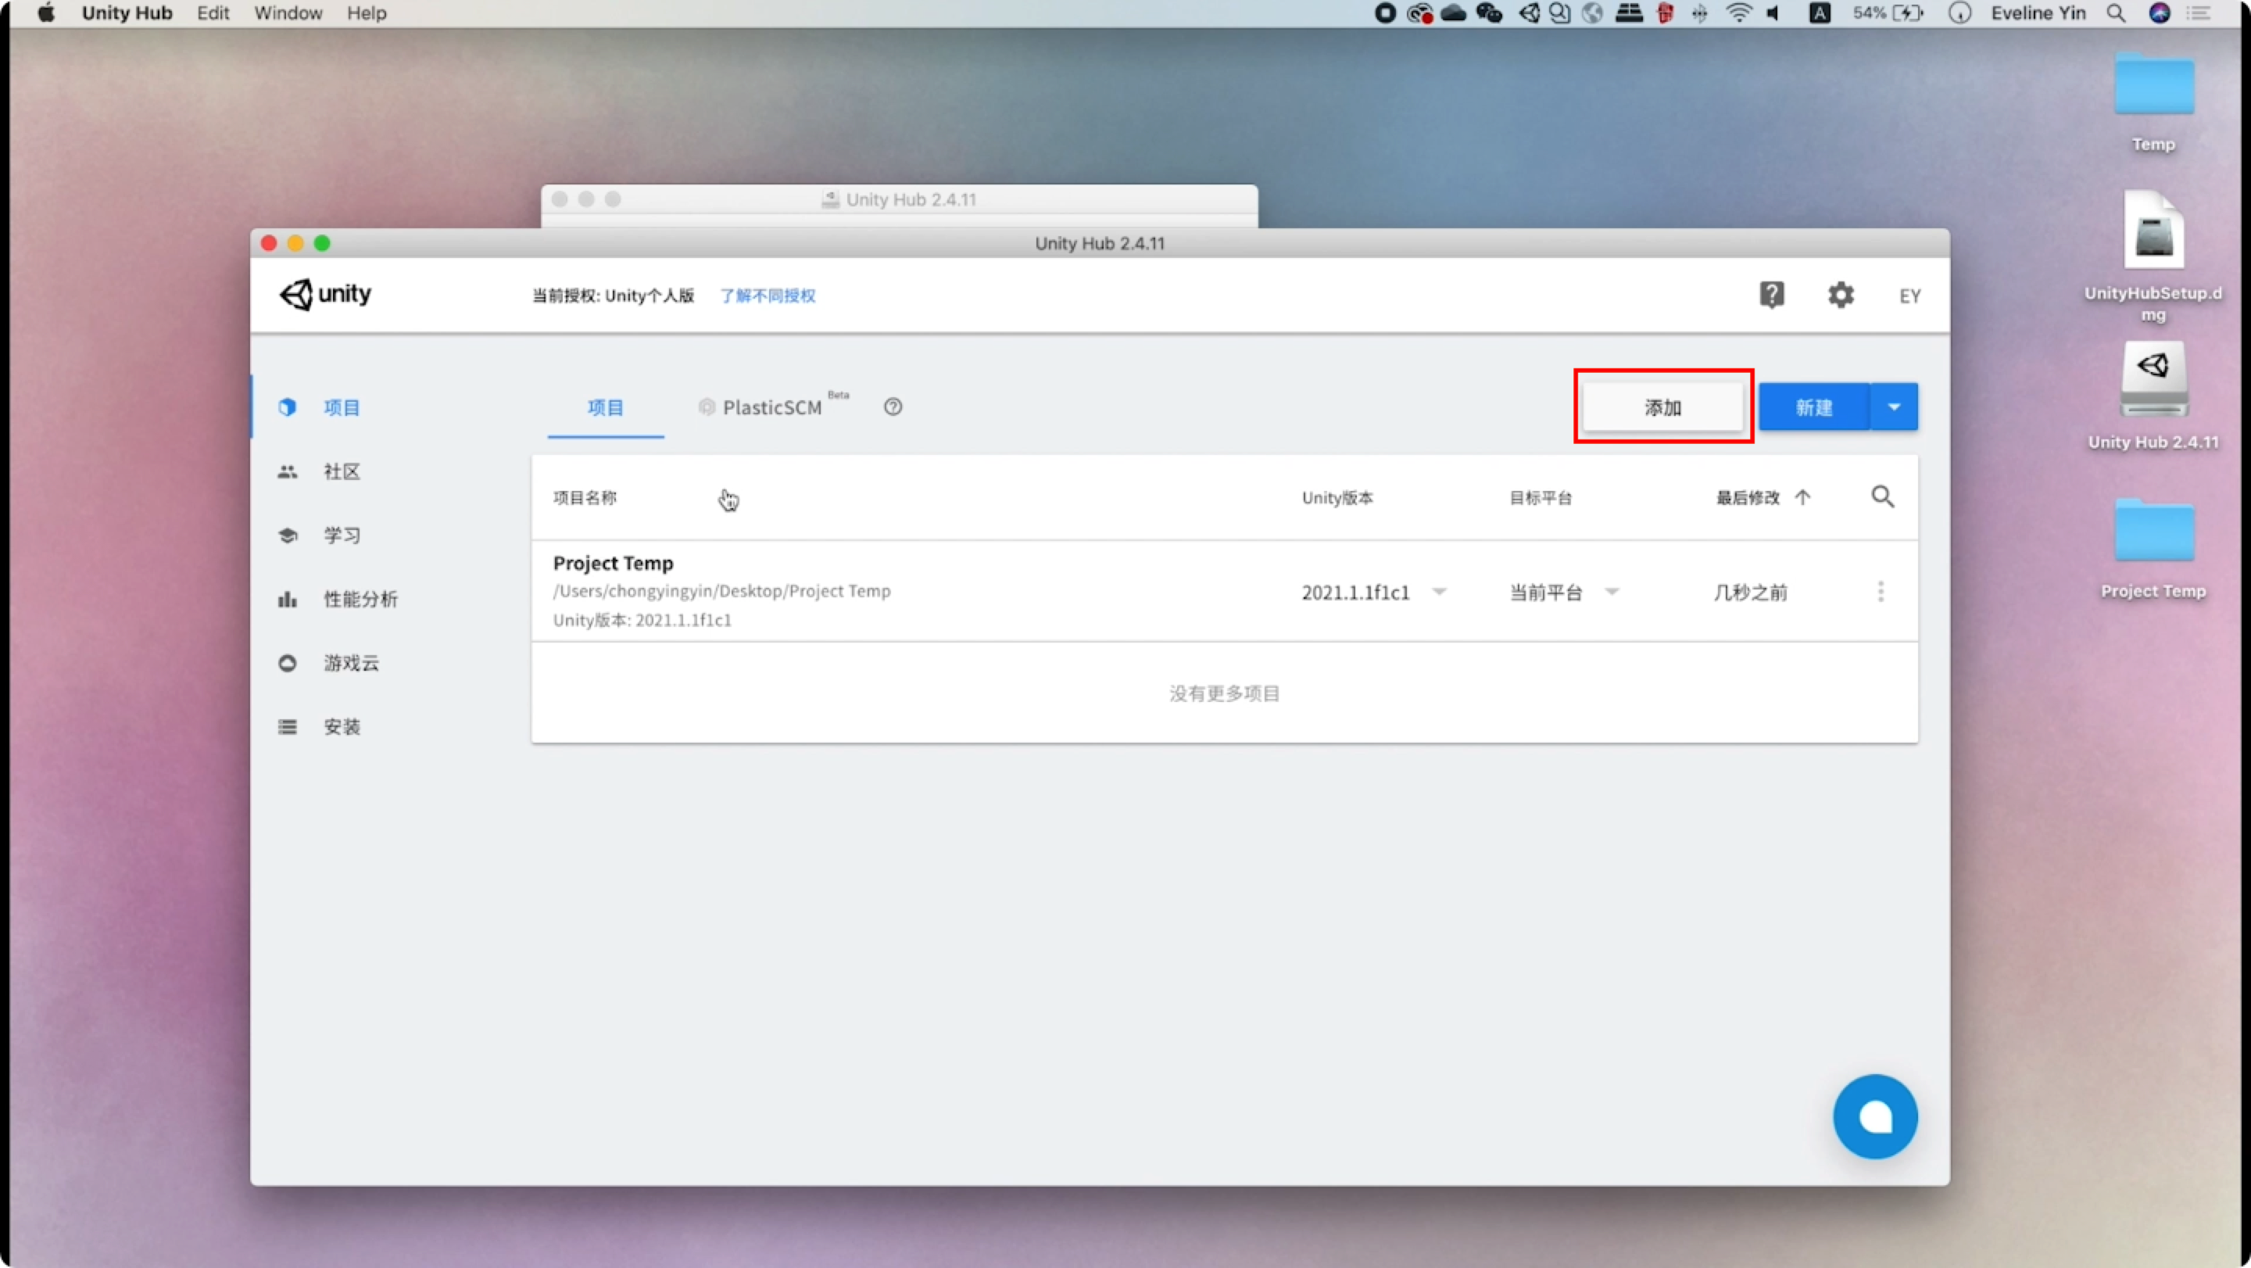This screenshot has height=1268, width=2251.
Task: Toggle 最后修改 sort order arrow
Action: [x=1802, y=497]
